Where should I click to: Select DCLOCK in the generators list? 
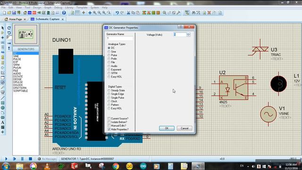[x=18, y=85]
